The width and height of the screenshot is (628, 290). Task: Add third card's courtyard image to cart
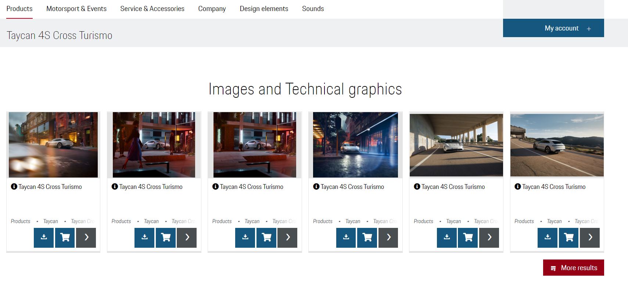pos(266,237)
